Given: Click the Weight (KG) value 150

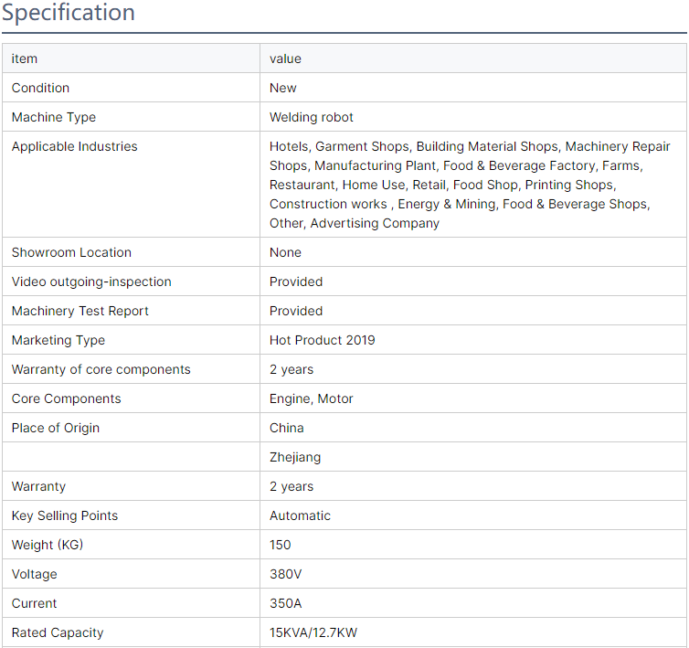Looking at the screenshot, I should click(280, 545).
